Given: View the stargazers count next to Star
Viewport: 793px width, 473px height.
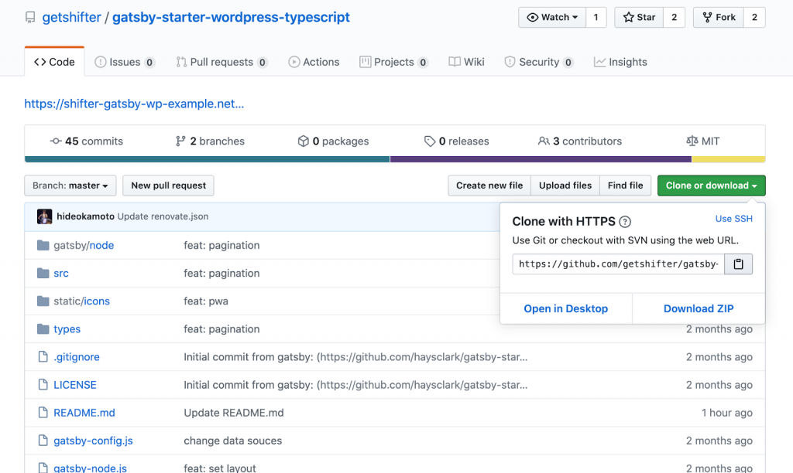Looking at the screenshot, I should tap(675, 18).
